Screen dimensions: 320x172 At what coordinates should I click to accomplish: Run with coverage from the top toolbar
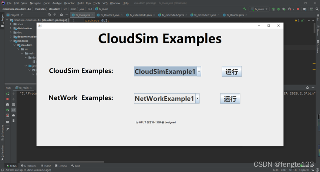(284, 9)
